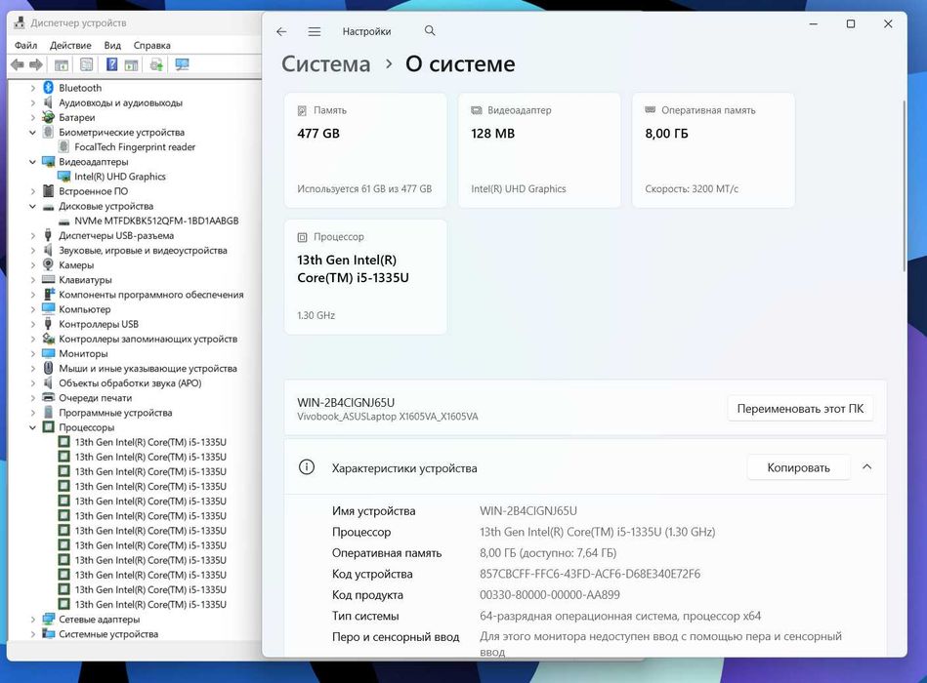Click Система breadcrumb link
This screenshot has width=927, height=683.
pos(325,63)
